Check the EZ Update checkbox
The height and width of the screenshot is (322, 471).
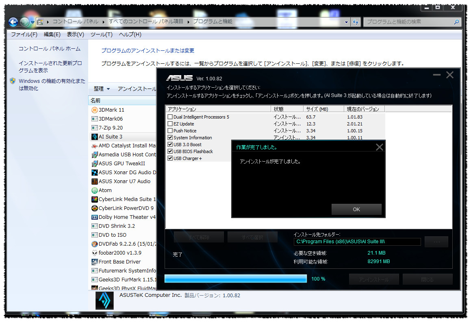coord(170,123)
